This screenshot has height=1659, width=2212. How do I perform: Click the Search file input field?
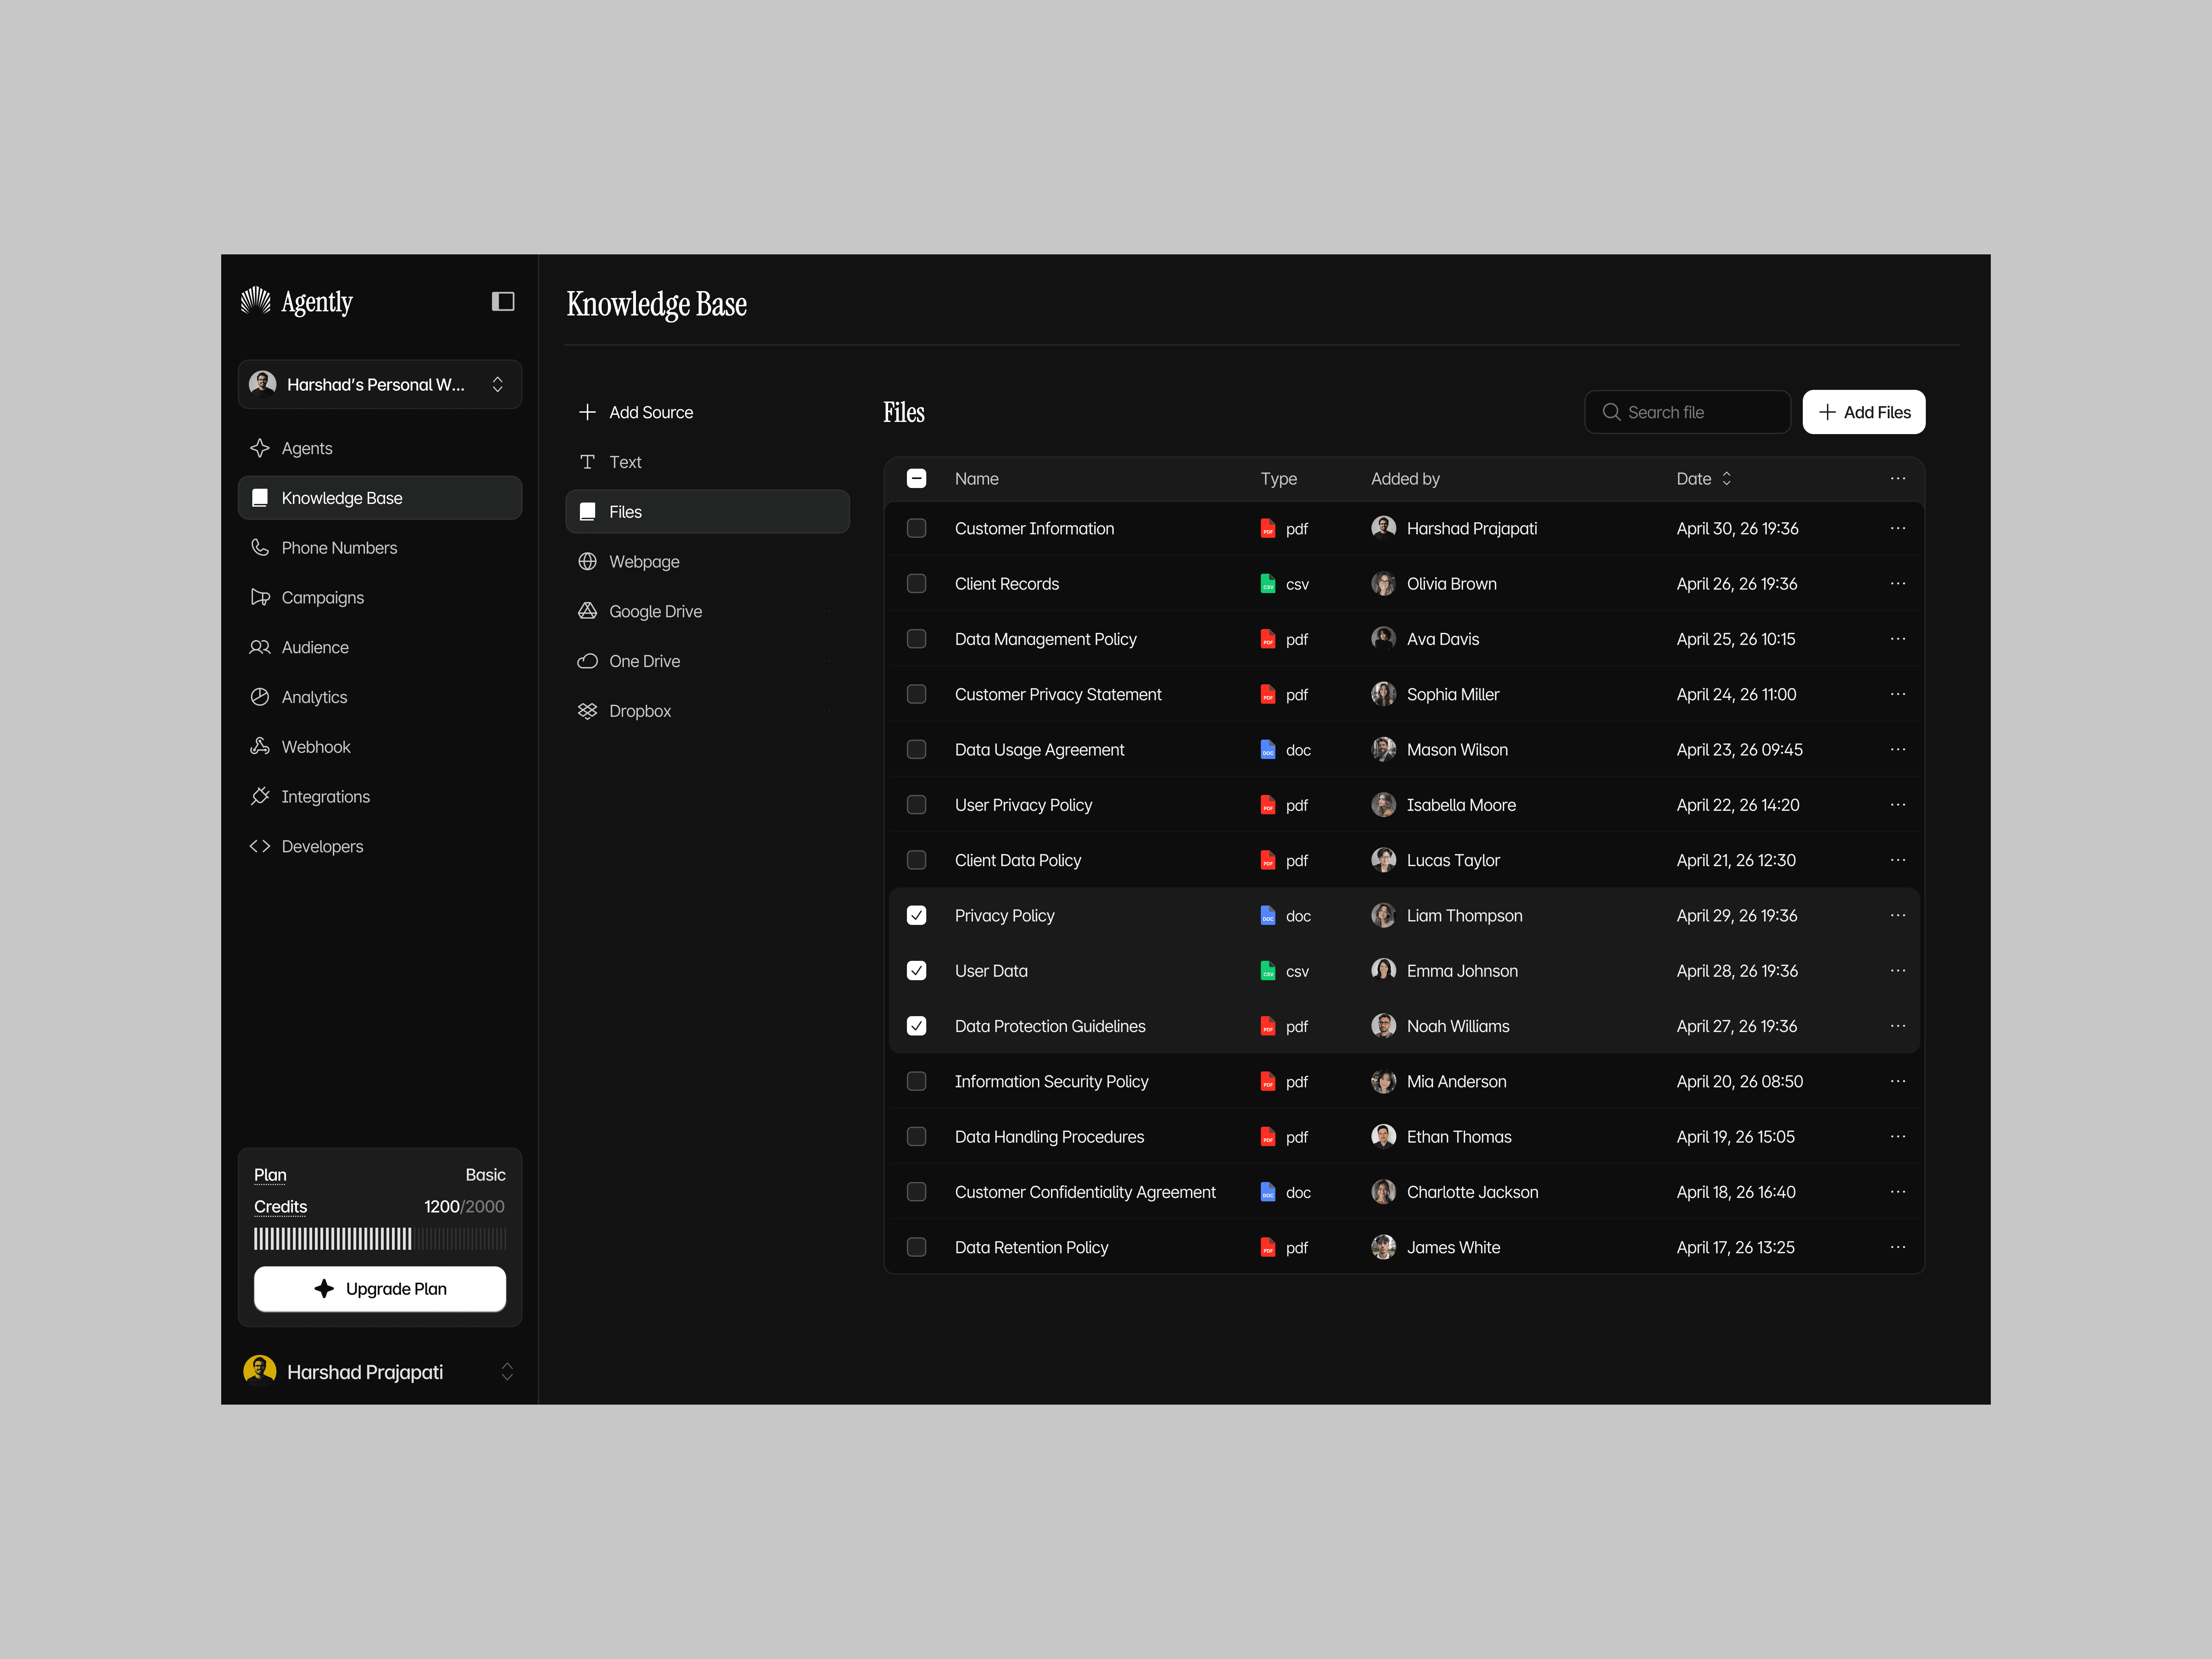(1688, 412)
